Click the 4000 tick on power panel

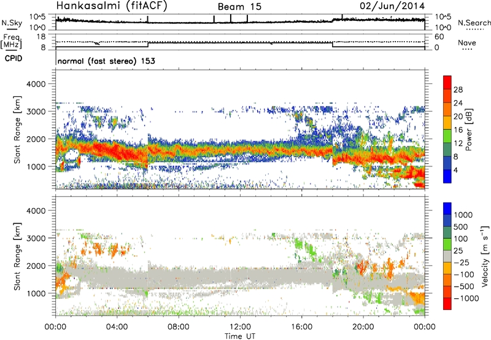36,84
